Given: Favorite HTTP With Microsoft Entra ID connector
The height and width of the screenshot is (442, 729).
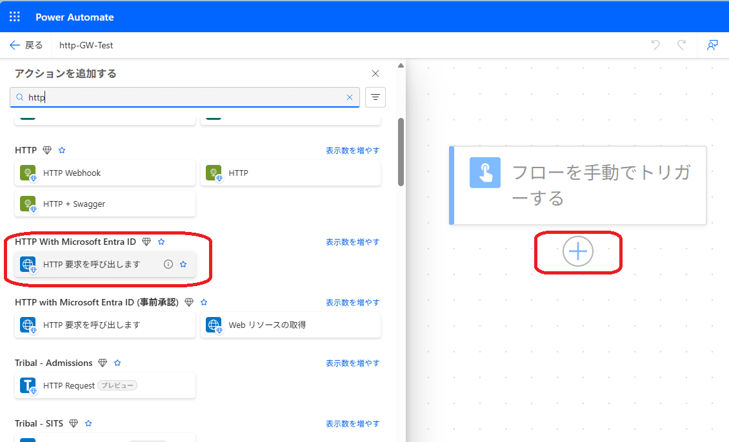Looking at the screenshot, I should pyautogui.click(x=161, y=242).
